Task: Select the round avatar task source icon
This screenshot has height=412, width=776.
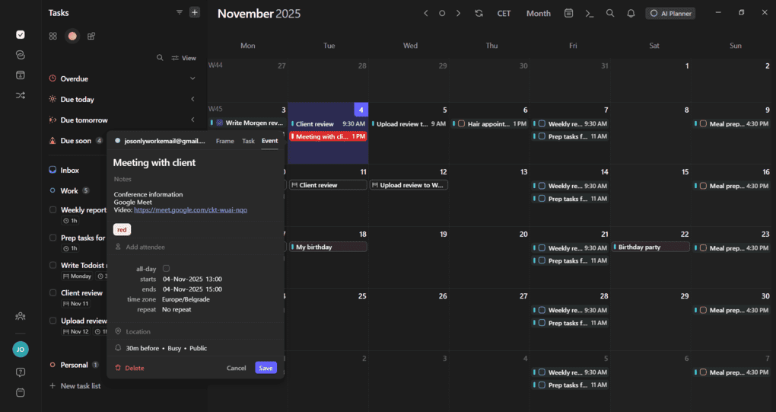Action: click(x=72, y=36)
